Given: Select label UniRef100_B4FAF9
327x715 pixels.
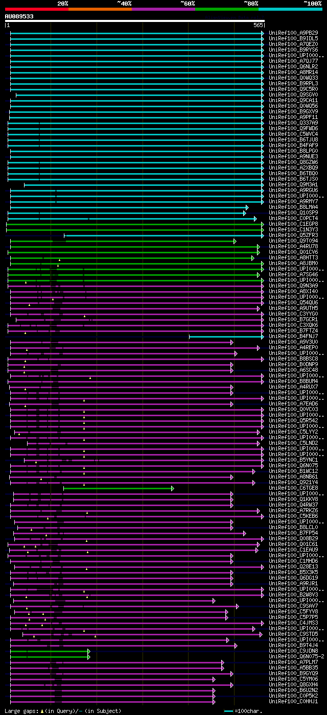Looking at the screenshot, I should pos(293,145).
